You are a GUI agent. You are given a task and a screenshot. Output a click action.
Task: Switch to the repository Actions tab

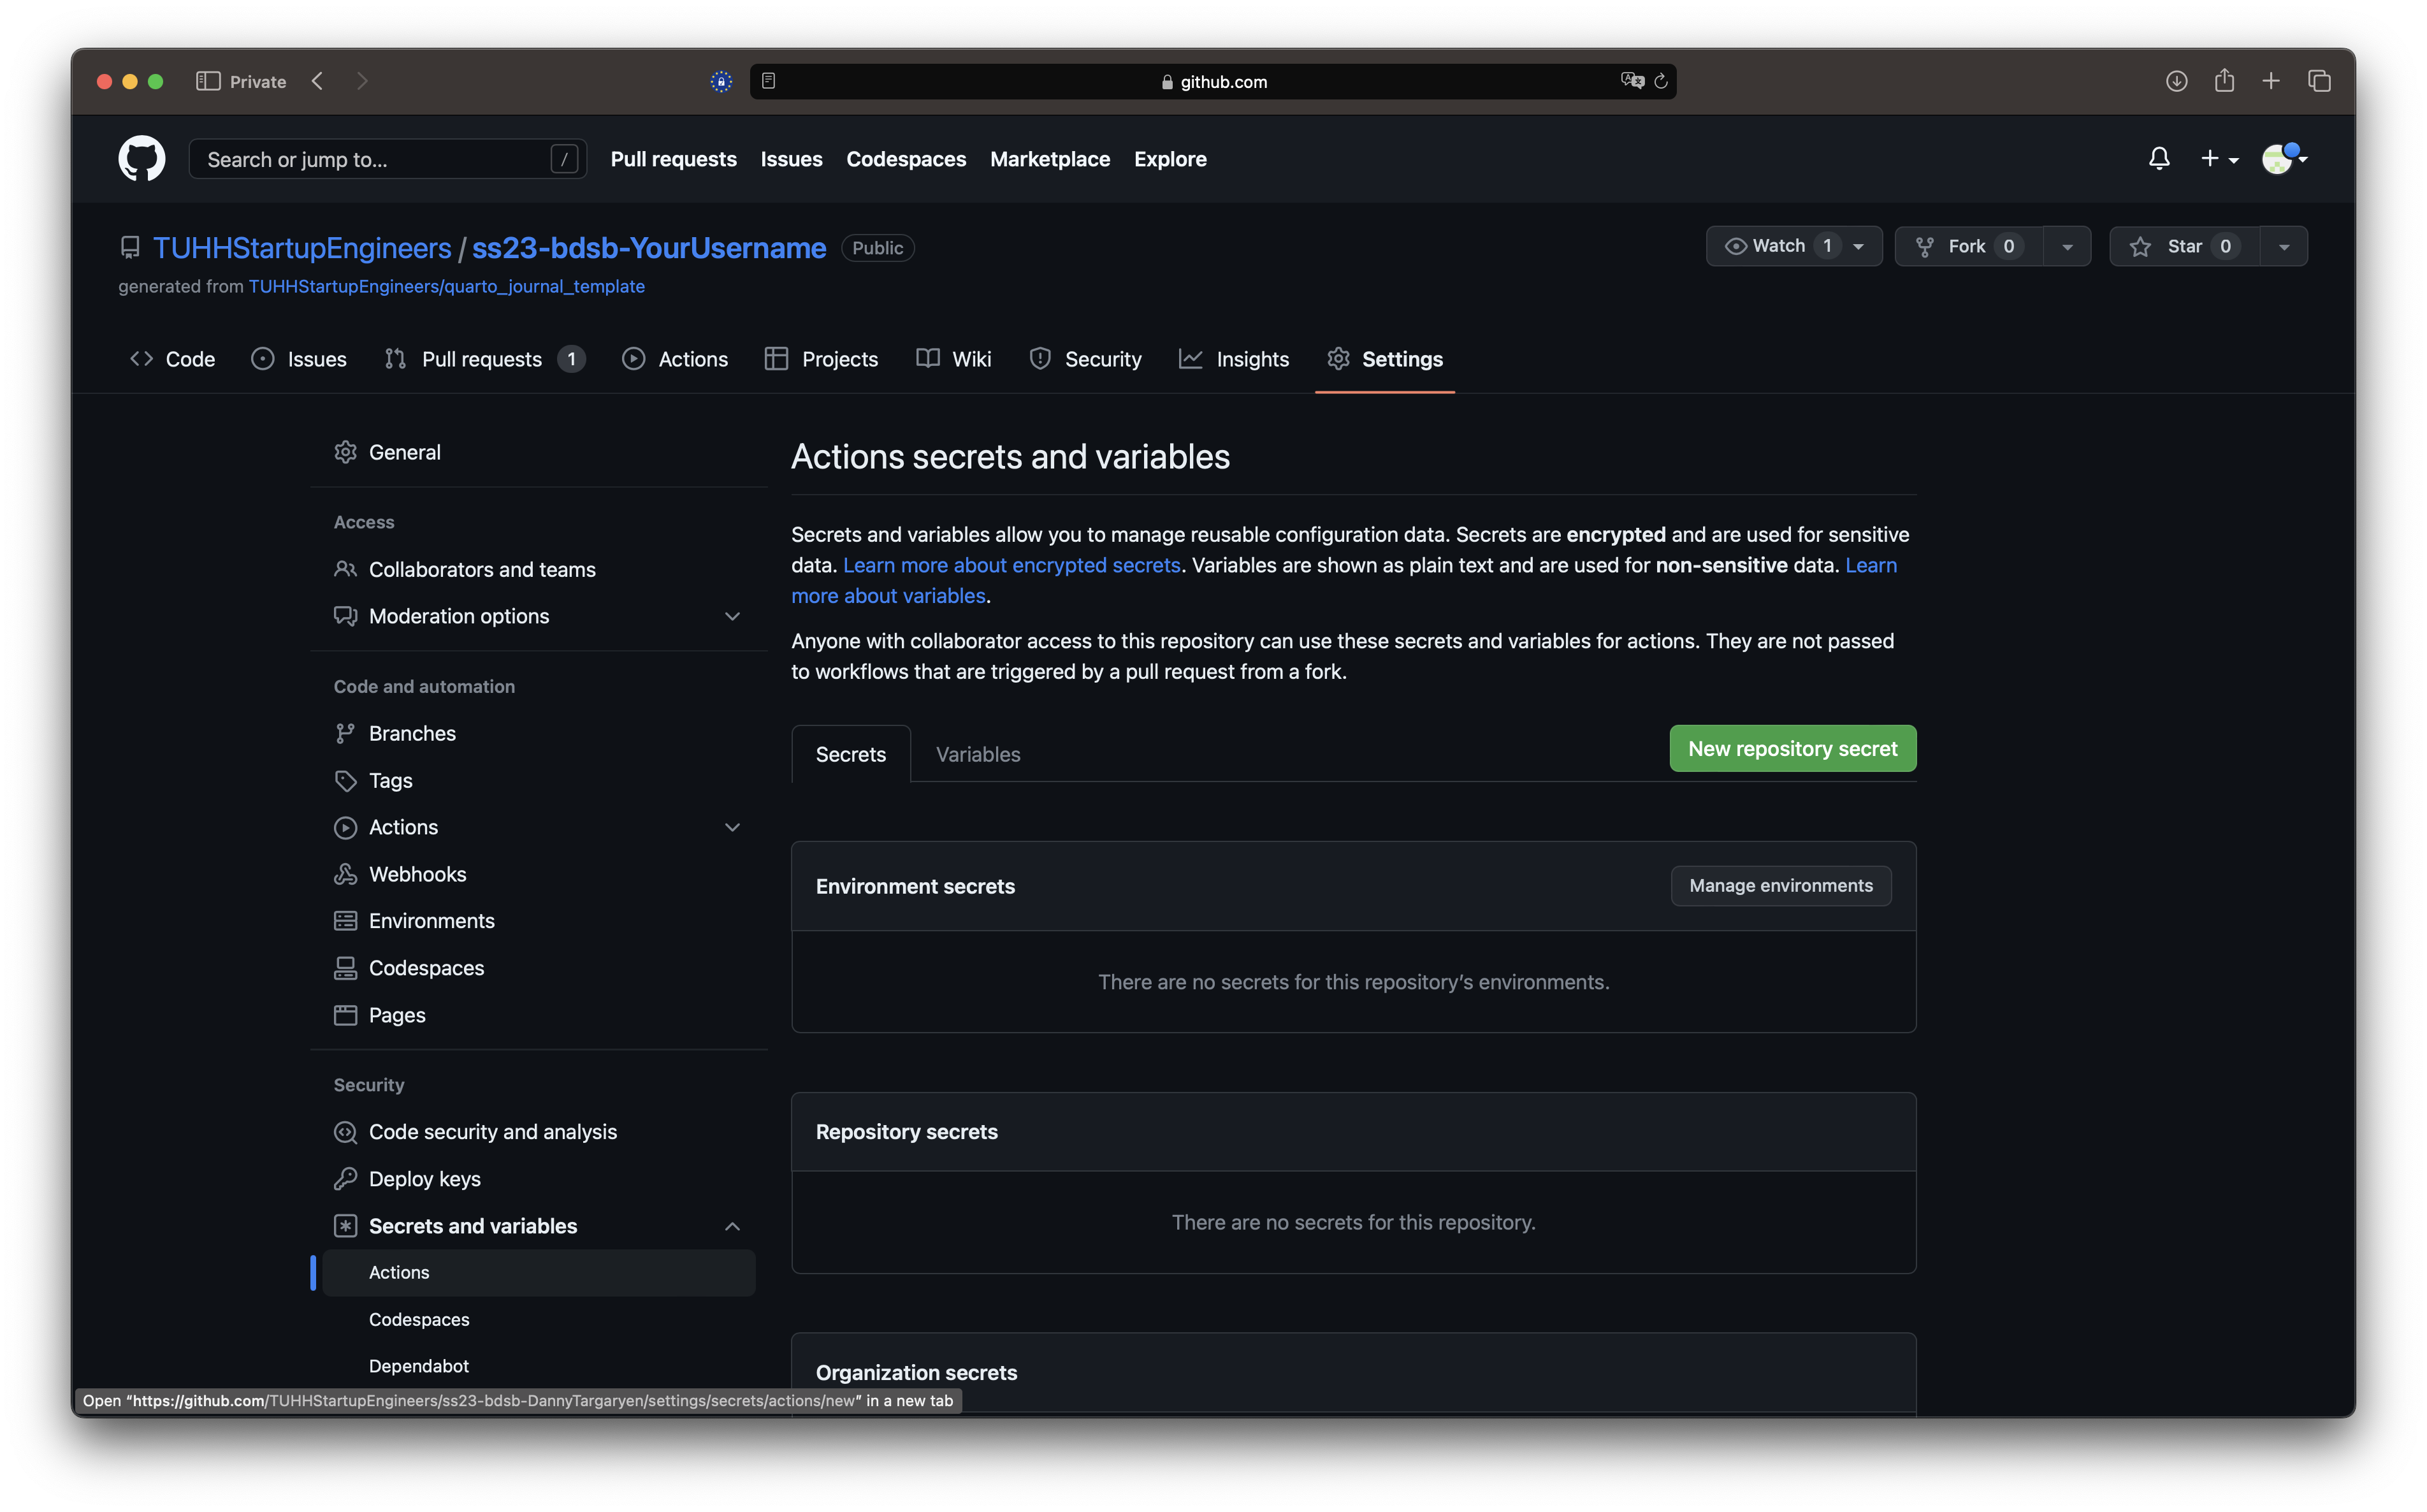675,359
